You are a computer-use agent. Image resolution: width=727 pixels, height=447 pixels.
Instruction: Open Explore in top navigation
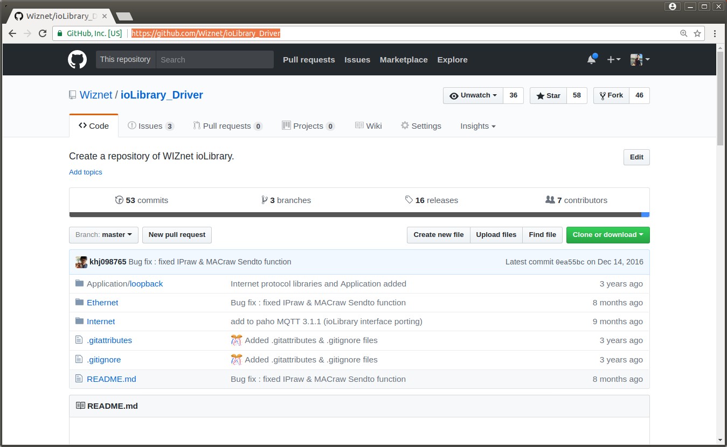452,60
